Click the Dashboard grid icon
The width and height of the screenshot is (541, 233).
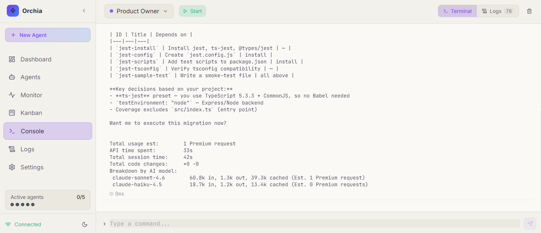(12, 59)
